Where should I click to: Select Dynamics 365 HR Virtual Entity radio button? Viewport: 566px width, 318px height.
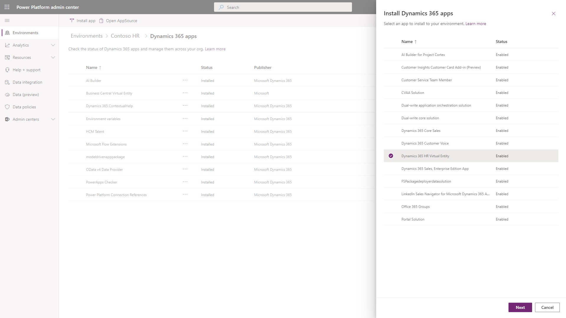391,156
